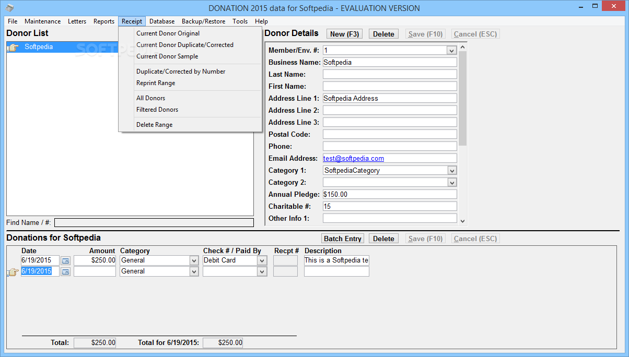Viewport: 629px width, 357px height.
Task: Click the Business Name field
Action: point(390,62)
